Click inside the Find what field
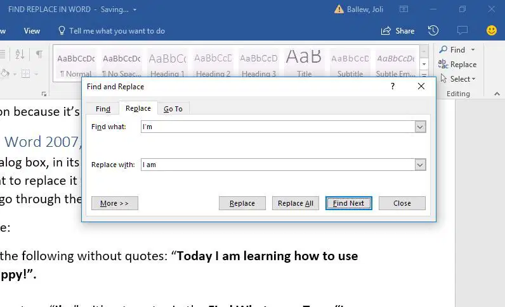The image size is (505, 307). coord(278,127)
